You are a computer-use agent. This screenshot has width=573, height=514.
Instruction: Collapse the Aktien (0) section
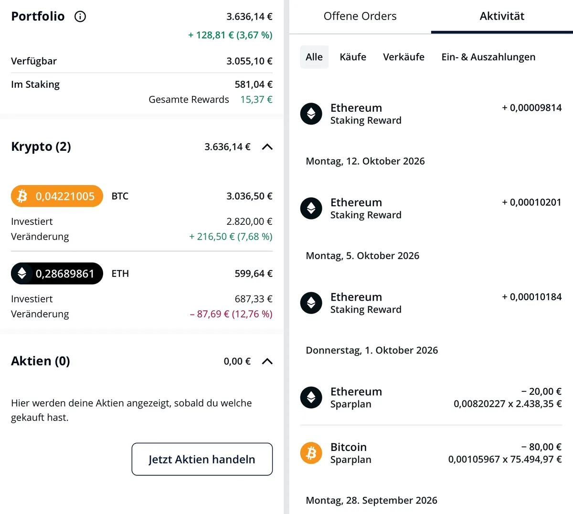click(x=267, y=361)
